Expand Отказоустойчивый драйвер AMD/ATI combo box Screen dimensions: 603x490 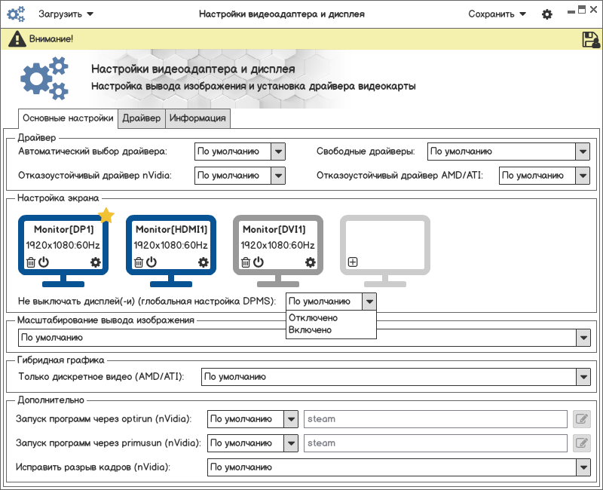click(x=544, y=176)
